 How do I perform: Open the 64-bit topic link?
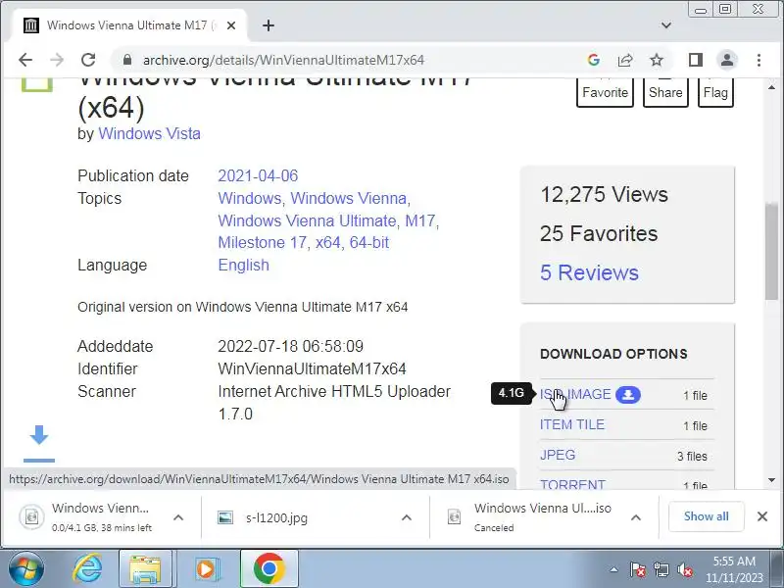tap(369, 242)
